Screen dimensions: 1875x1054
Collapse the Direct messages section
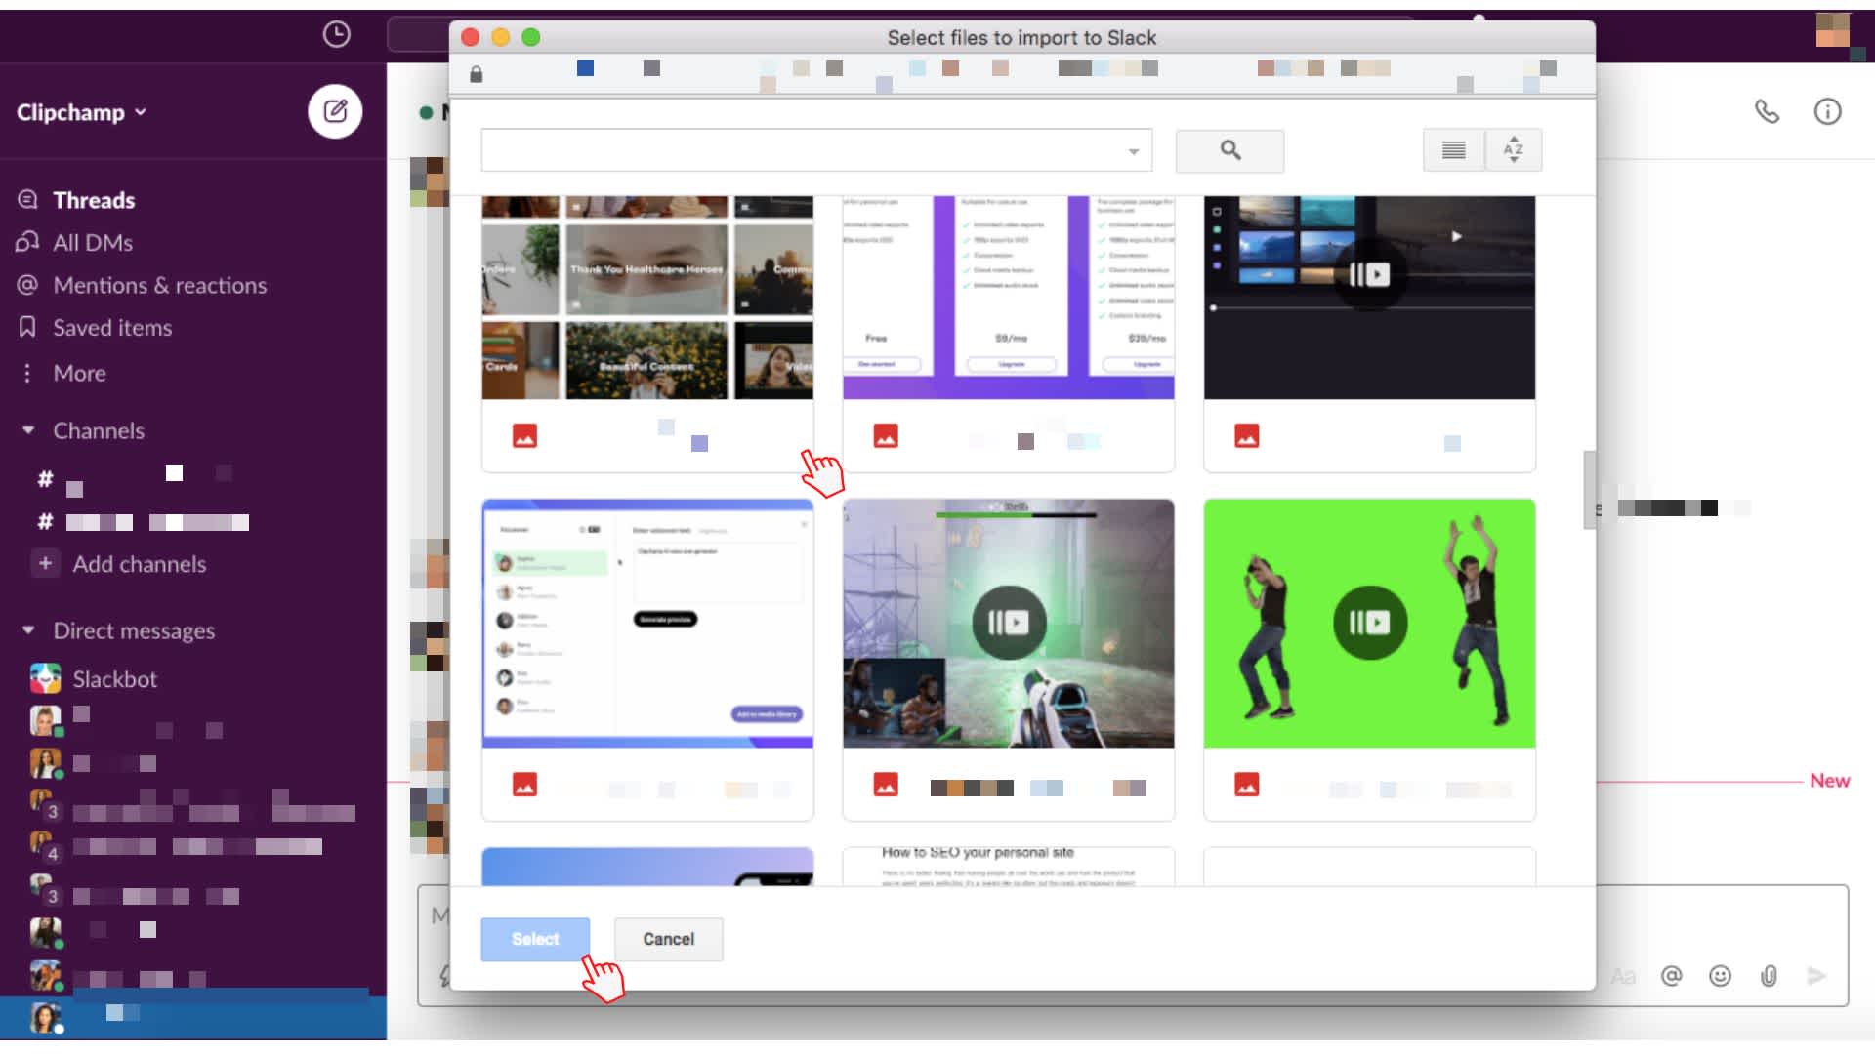tap(28, 630)
